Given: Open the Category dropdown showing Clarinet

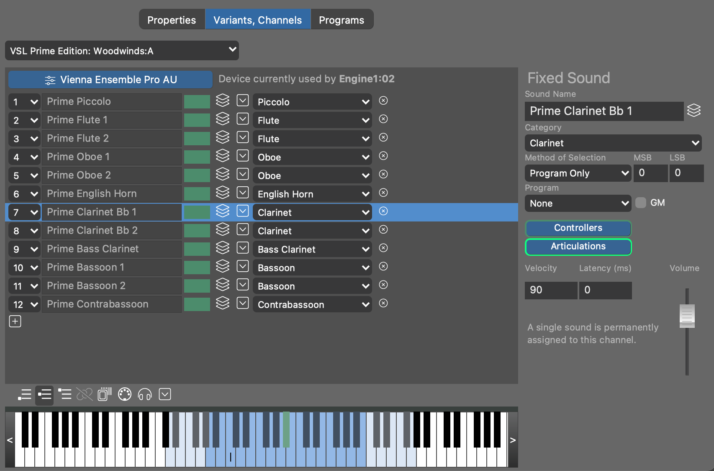Looking at the screenshot, I should (613, 143).
